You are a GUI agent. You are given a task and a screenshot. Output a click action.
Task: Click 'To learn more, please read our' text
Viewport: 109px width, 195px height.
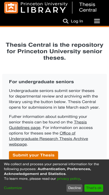tap(30, 179)
